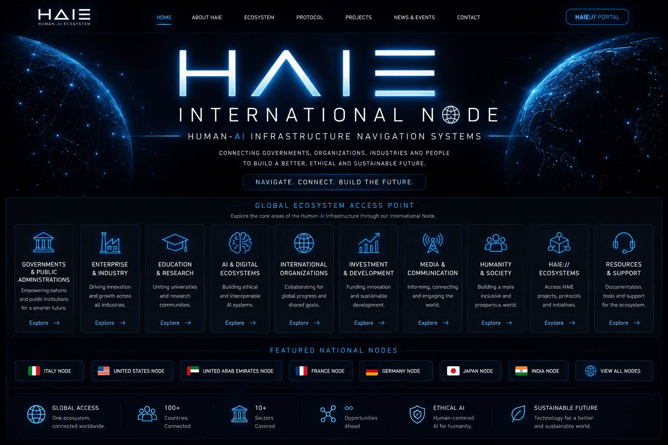Click the 'One ecosystem, connected worldwide.' text
The height and width of the screenshot is (445, 668).
78,422
